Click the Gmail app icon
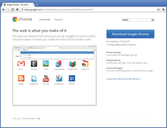 pyautogui.click(x=21, y=63)
